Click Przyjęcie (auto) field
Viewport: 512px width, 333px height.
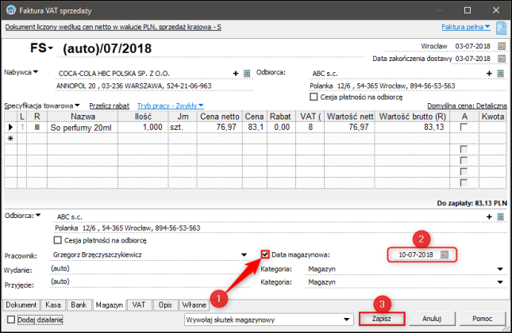pos(150,281)
